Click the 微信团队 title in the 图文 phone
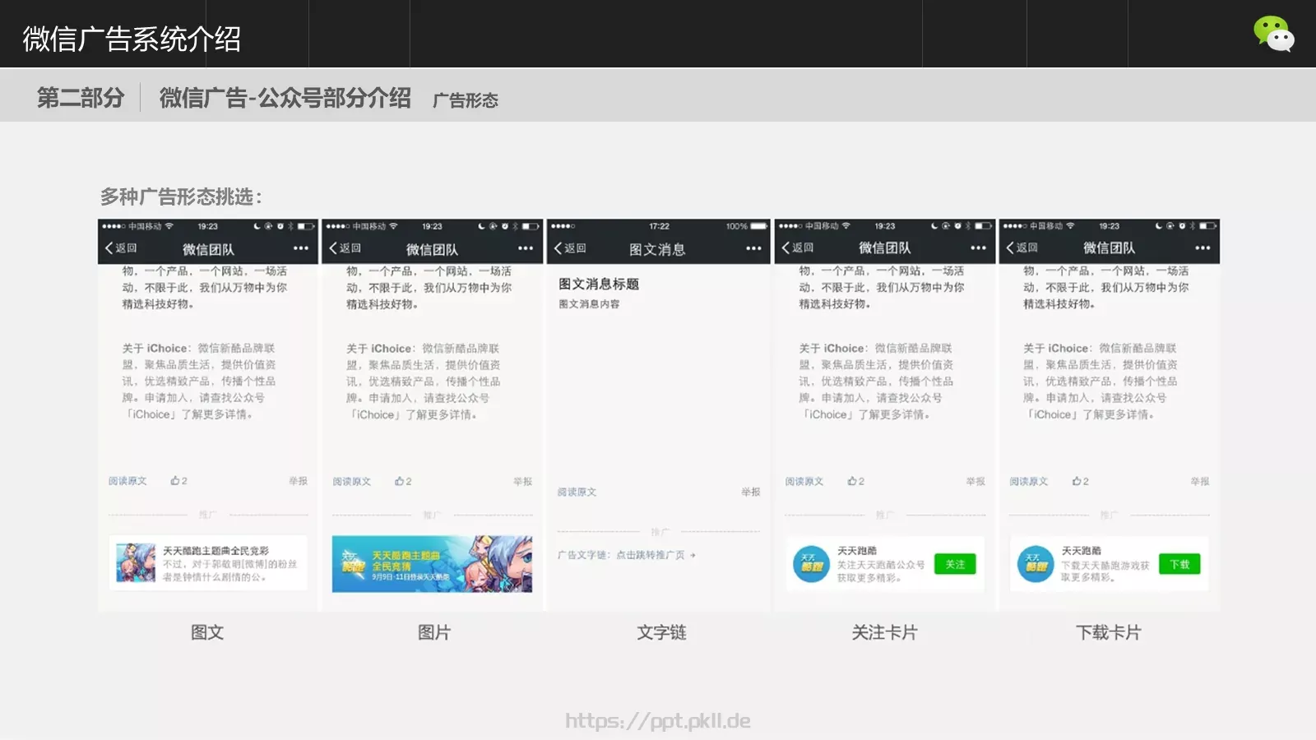The height and width of the screenshot is (740, 1316). (208, 249)
